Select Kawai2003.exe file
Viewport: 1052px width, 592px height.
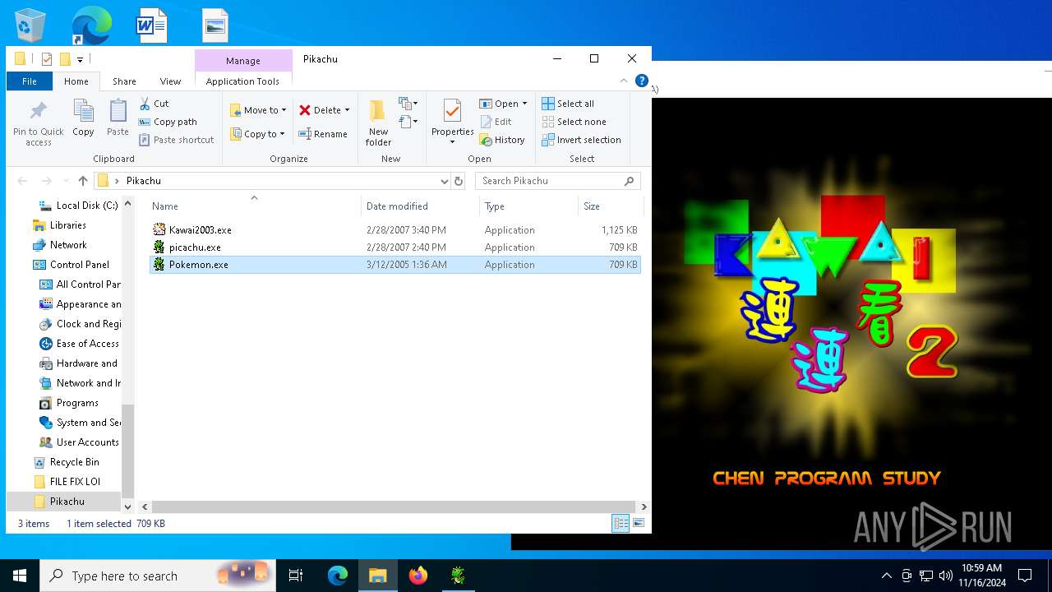click(x=394, y=230)
